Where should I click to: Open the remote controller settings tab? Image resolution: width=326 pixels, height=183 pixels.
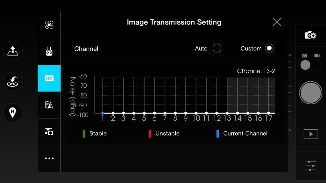click(49, 51)
